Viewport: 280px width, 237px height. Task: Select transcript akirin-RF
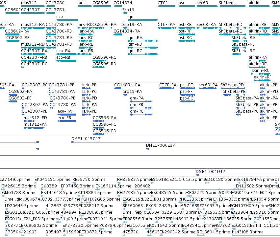coord(263,77)
